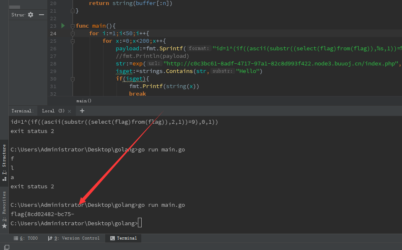The height and width of the screenshot is (250, 402).
Task: Click the terminal prompt input cursor
Action: tap(140, 223)
